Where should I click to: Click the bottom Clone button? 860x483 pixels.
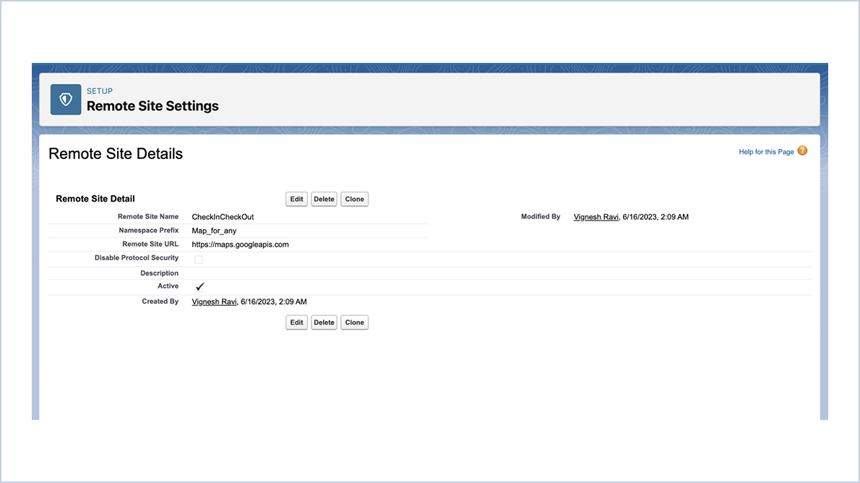click(354, 322)
